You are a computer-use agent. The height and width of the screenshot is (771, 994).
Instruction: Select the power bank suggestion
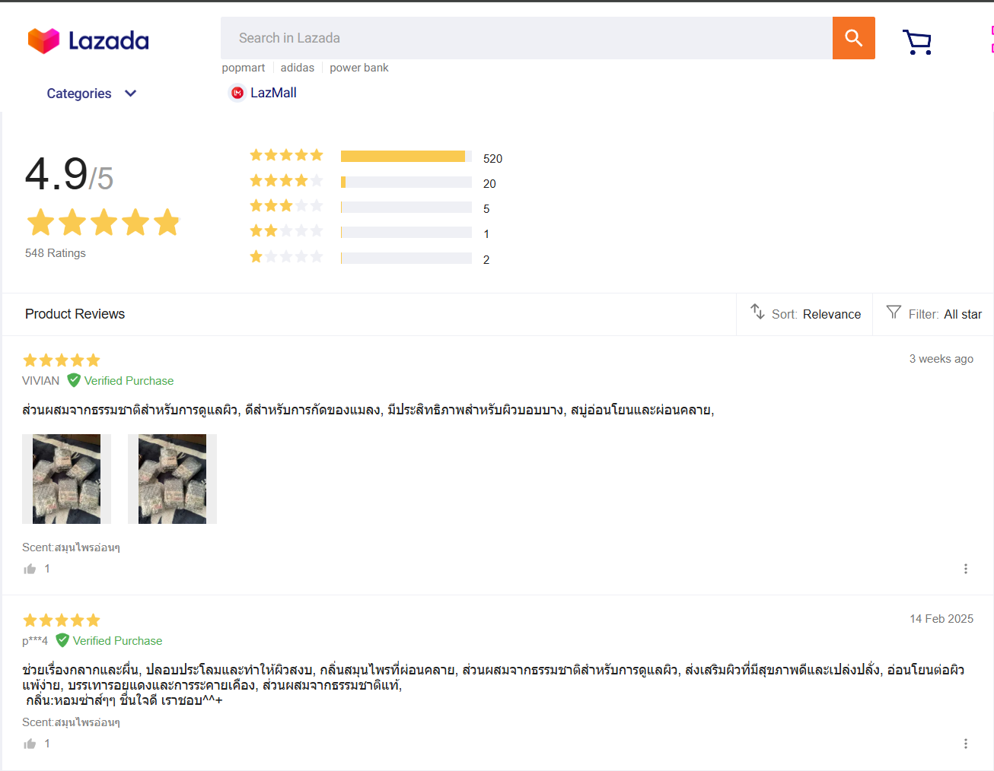click(x=358, y=68)
